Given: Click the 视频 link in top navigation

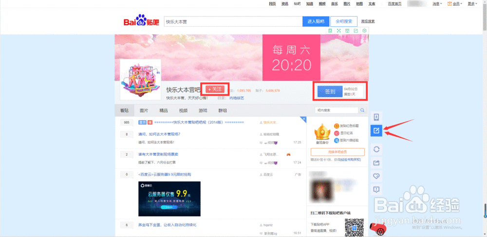Looking at the screenshot, I should [x=322, y=4].
